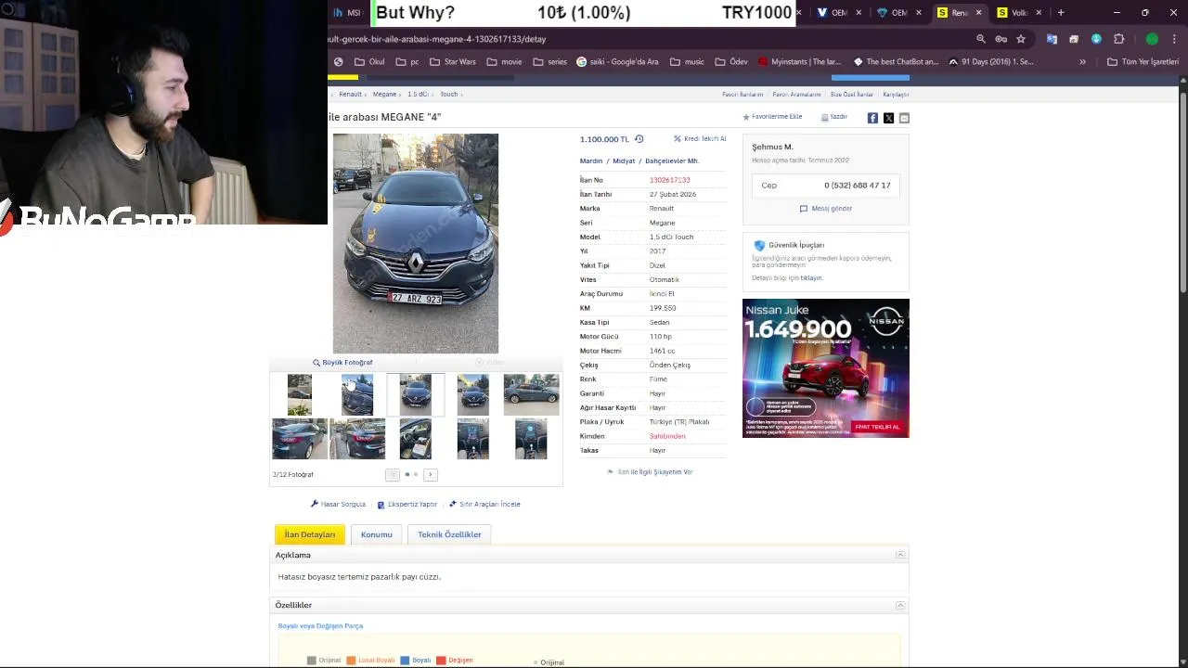Open Büyük Fotoğraf magnifier view
1188x668 pixels.
pos(342,363)
